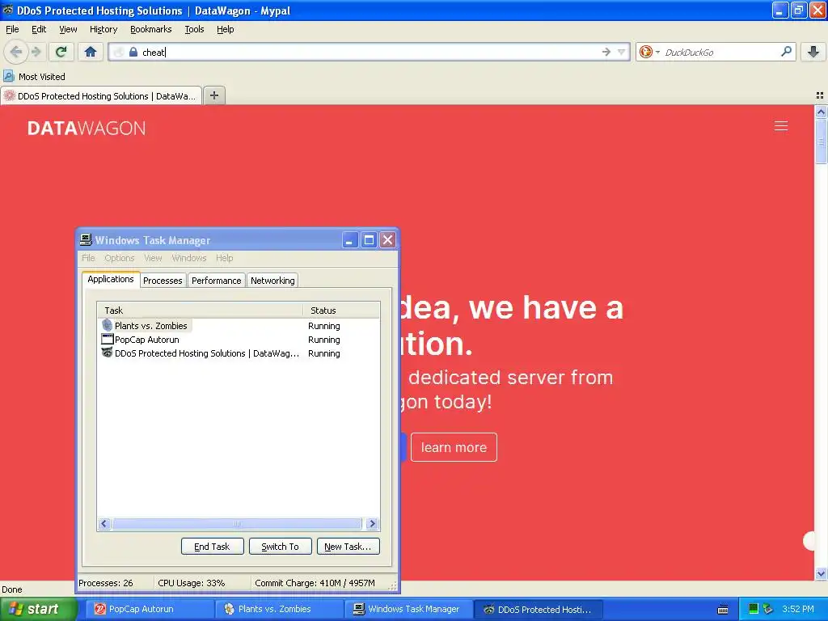Viewport: 828px width, 621px height.
Task: Click the Status column header
Action: click(341, 310)
